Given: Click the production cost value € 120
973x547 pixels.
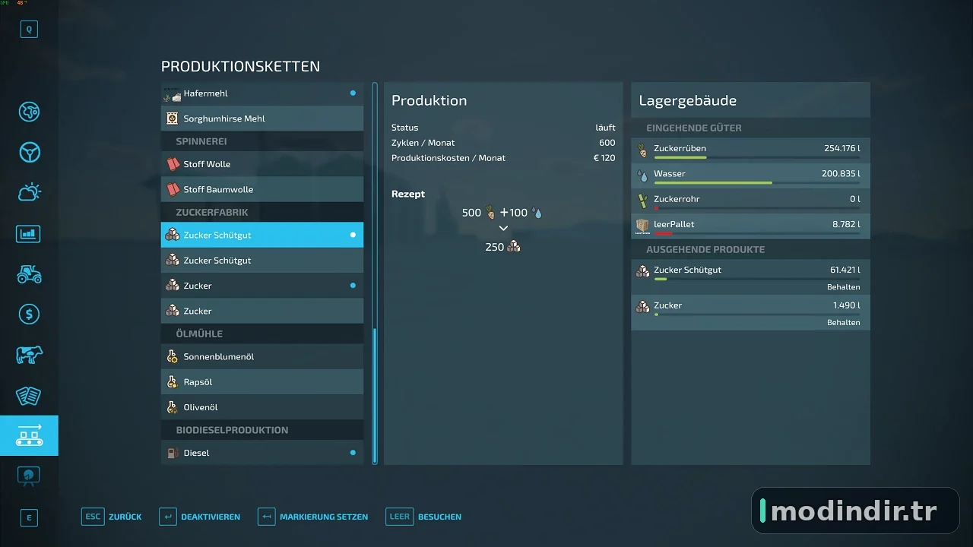Looking at the screenshot, I should (604, 158).
